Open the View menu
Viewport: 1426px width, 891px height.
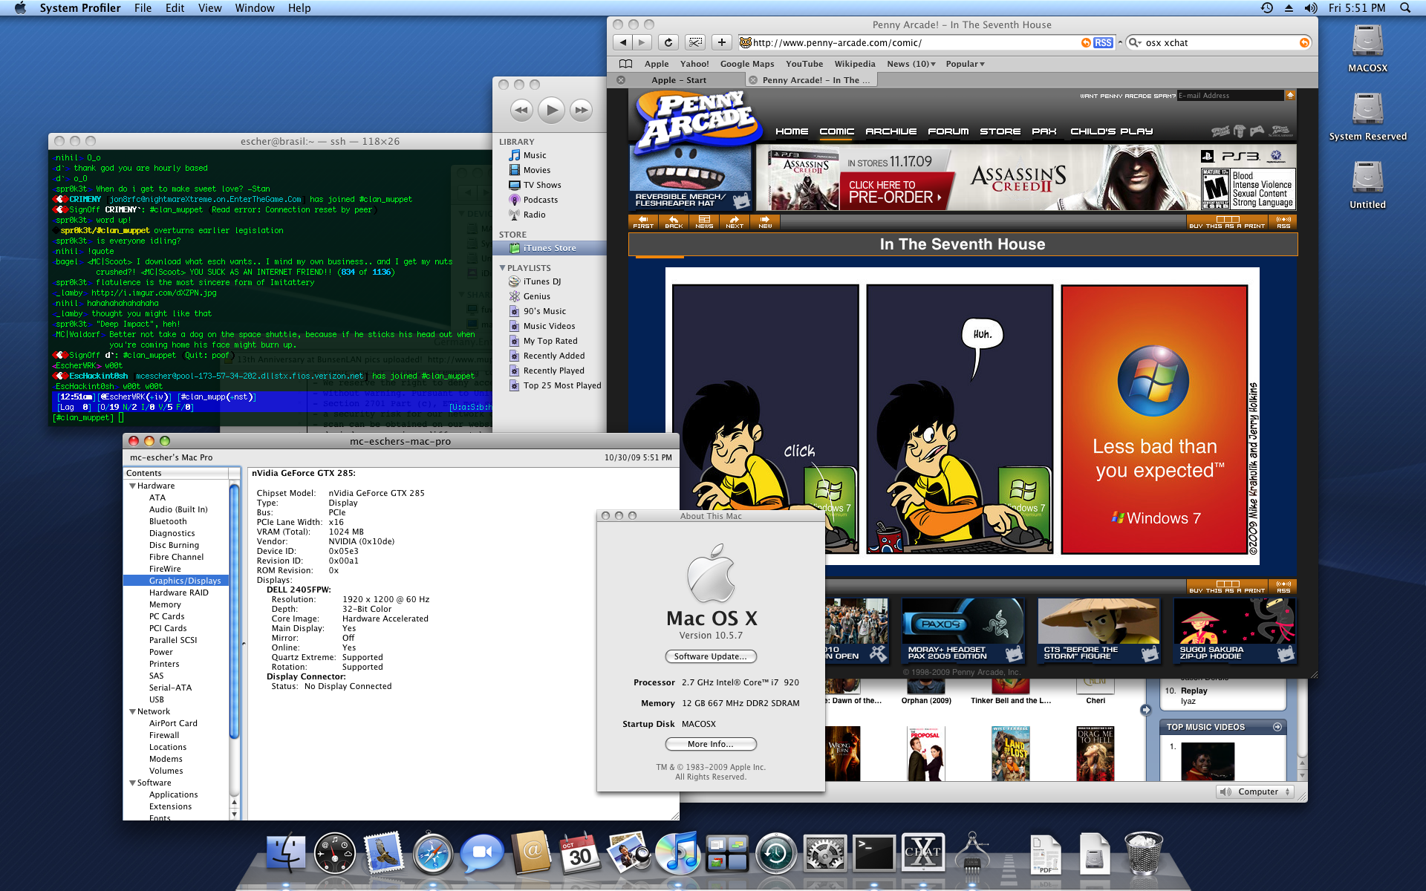[x=209, y=8]
